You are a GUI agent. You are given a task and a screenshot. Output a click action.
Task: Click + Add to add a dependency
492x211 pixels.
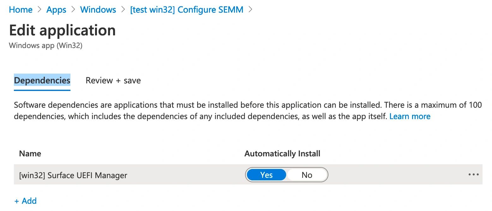click(26, 201)
